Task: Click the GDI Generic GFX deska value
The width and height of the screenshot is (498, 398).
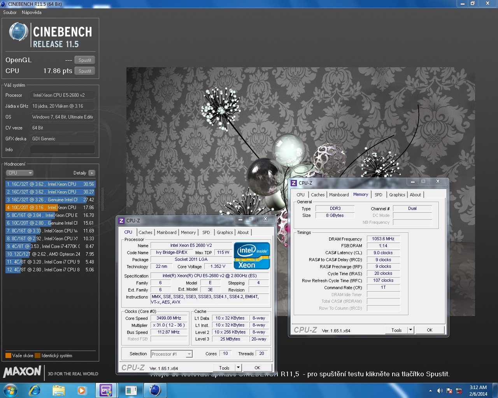Action: click(x=63, y=139)
